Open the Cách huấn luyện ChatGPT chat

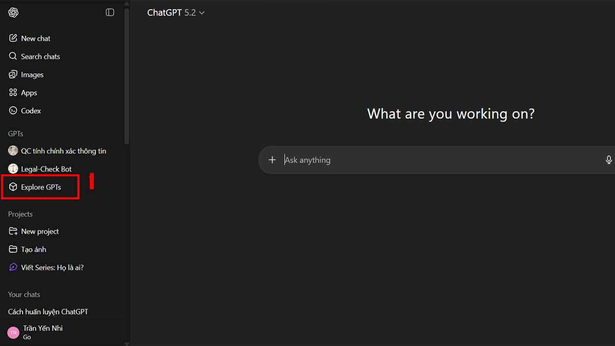click(x=48, y=312)
